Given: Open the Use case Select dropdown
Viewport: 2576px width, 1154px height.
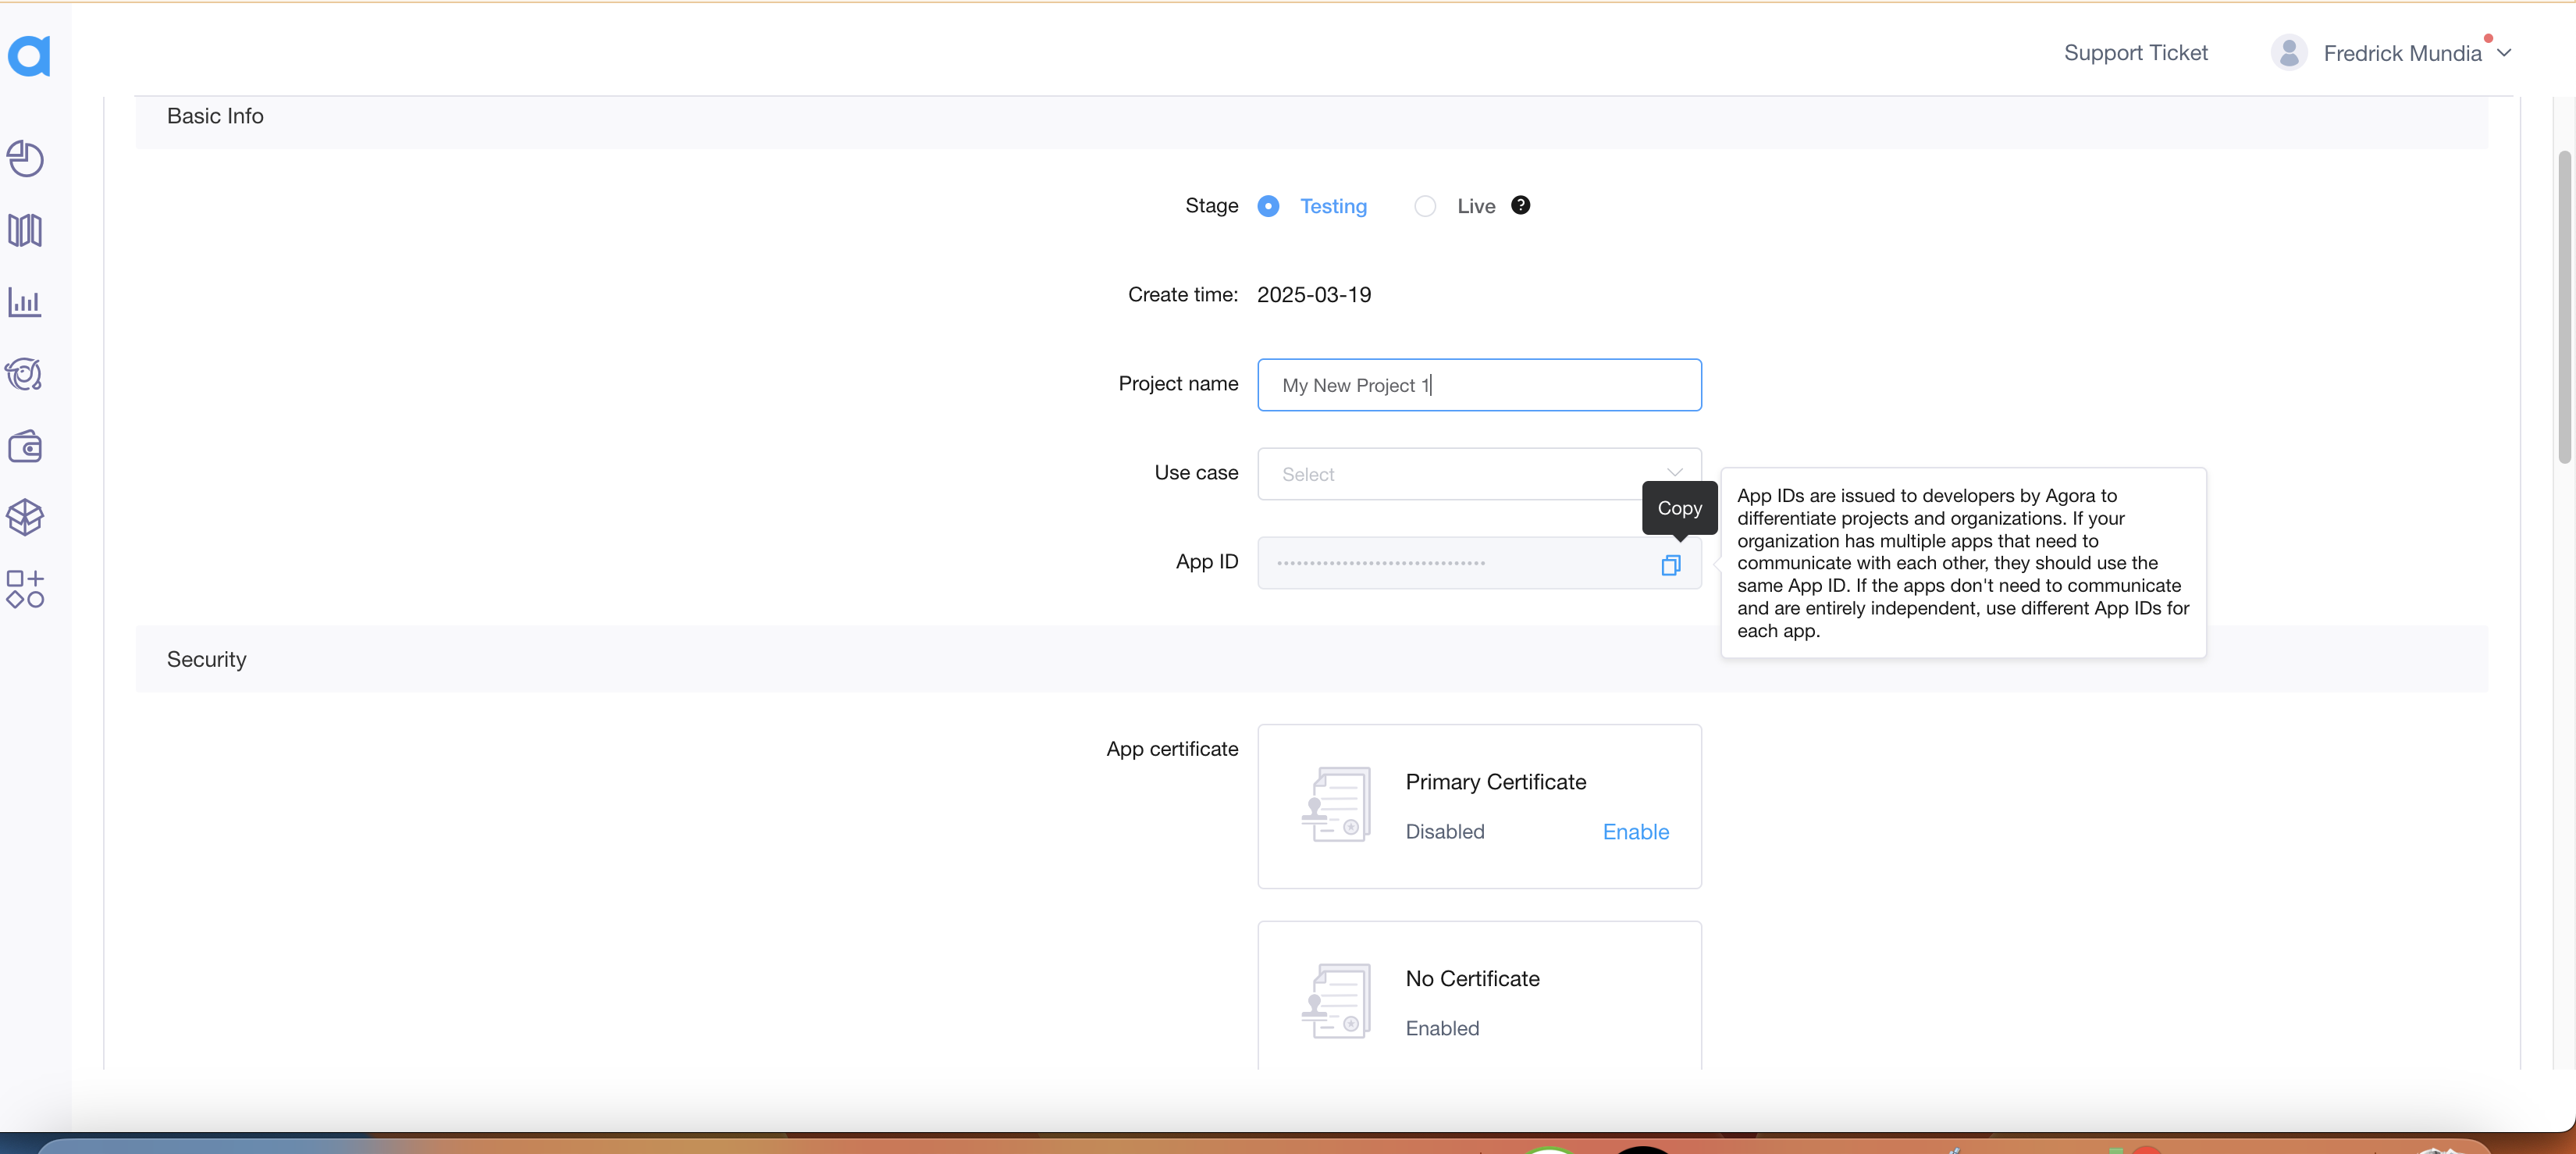Looking at the screenshot, I should [1478, 474].
